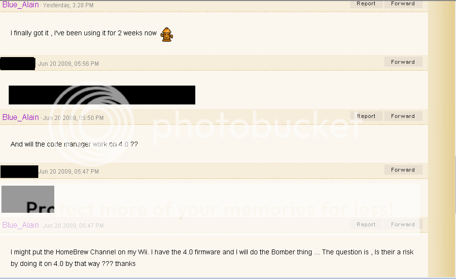Image resolution: width=456 pixels, height=279 pixels.
Task: Open Blue_Alain's profile from the 05:50 PM post
Action: [20, 117]
